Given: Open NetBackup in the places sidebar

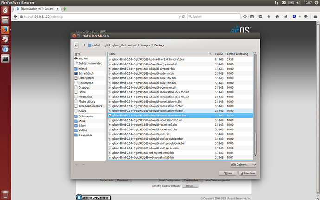Looking at the screenshot, I should point(90,97).
